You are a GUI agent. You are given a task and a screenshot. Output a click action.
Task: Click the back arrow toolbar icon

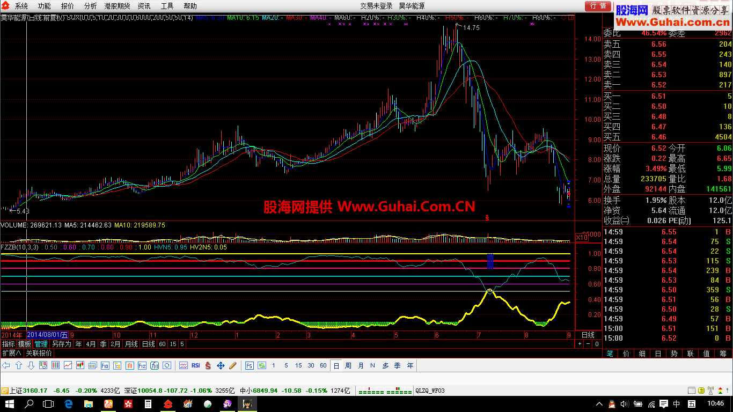click(x=6, y=365)
